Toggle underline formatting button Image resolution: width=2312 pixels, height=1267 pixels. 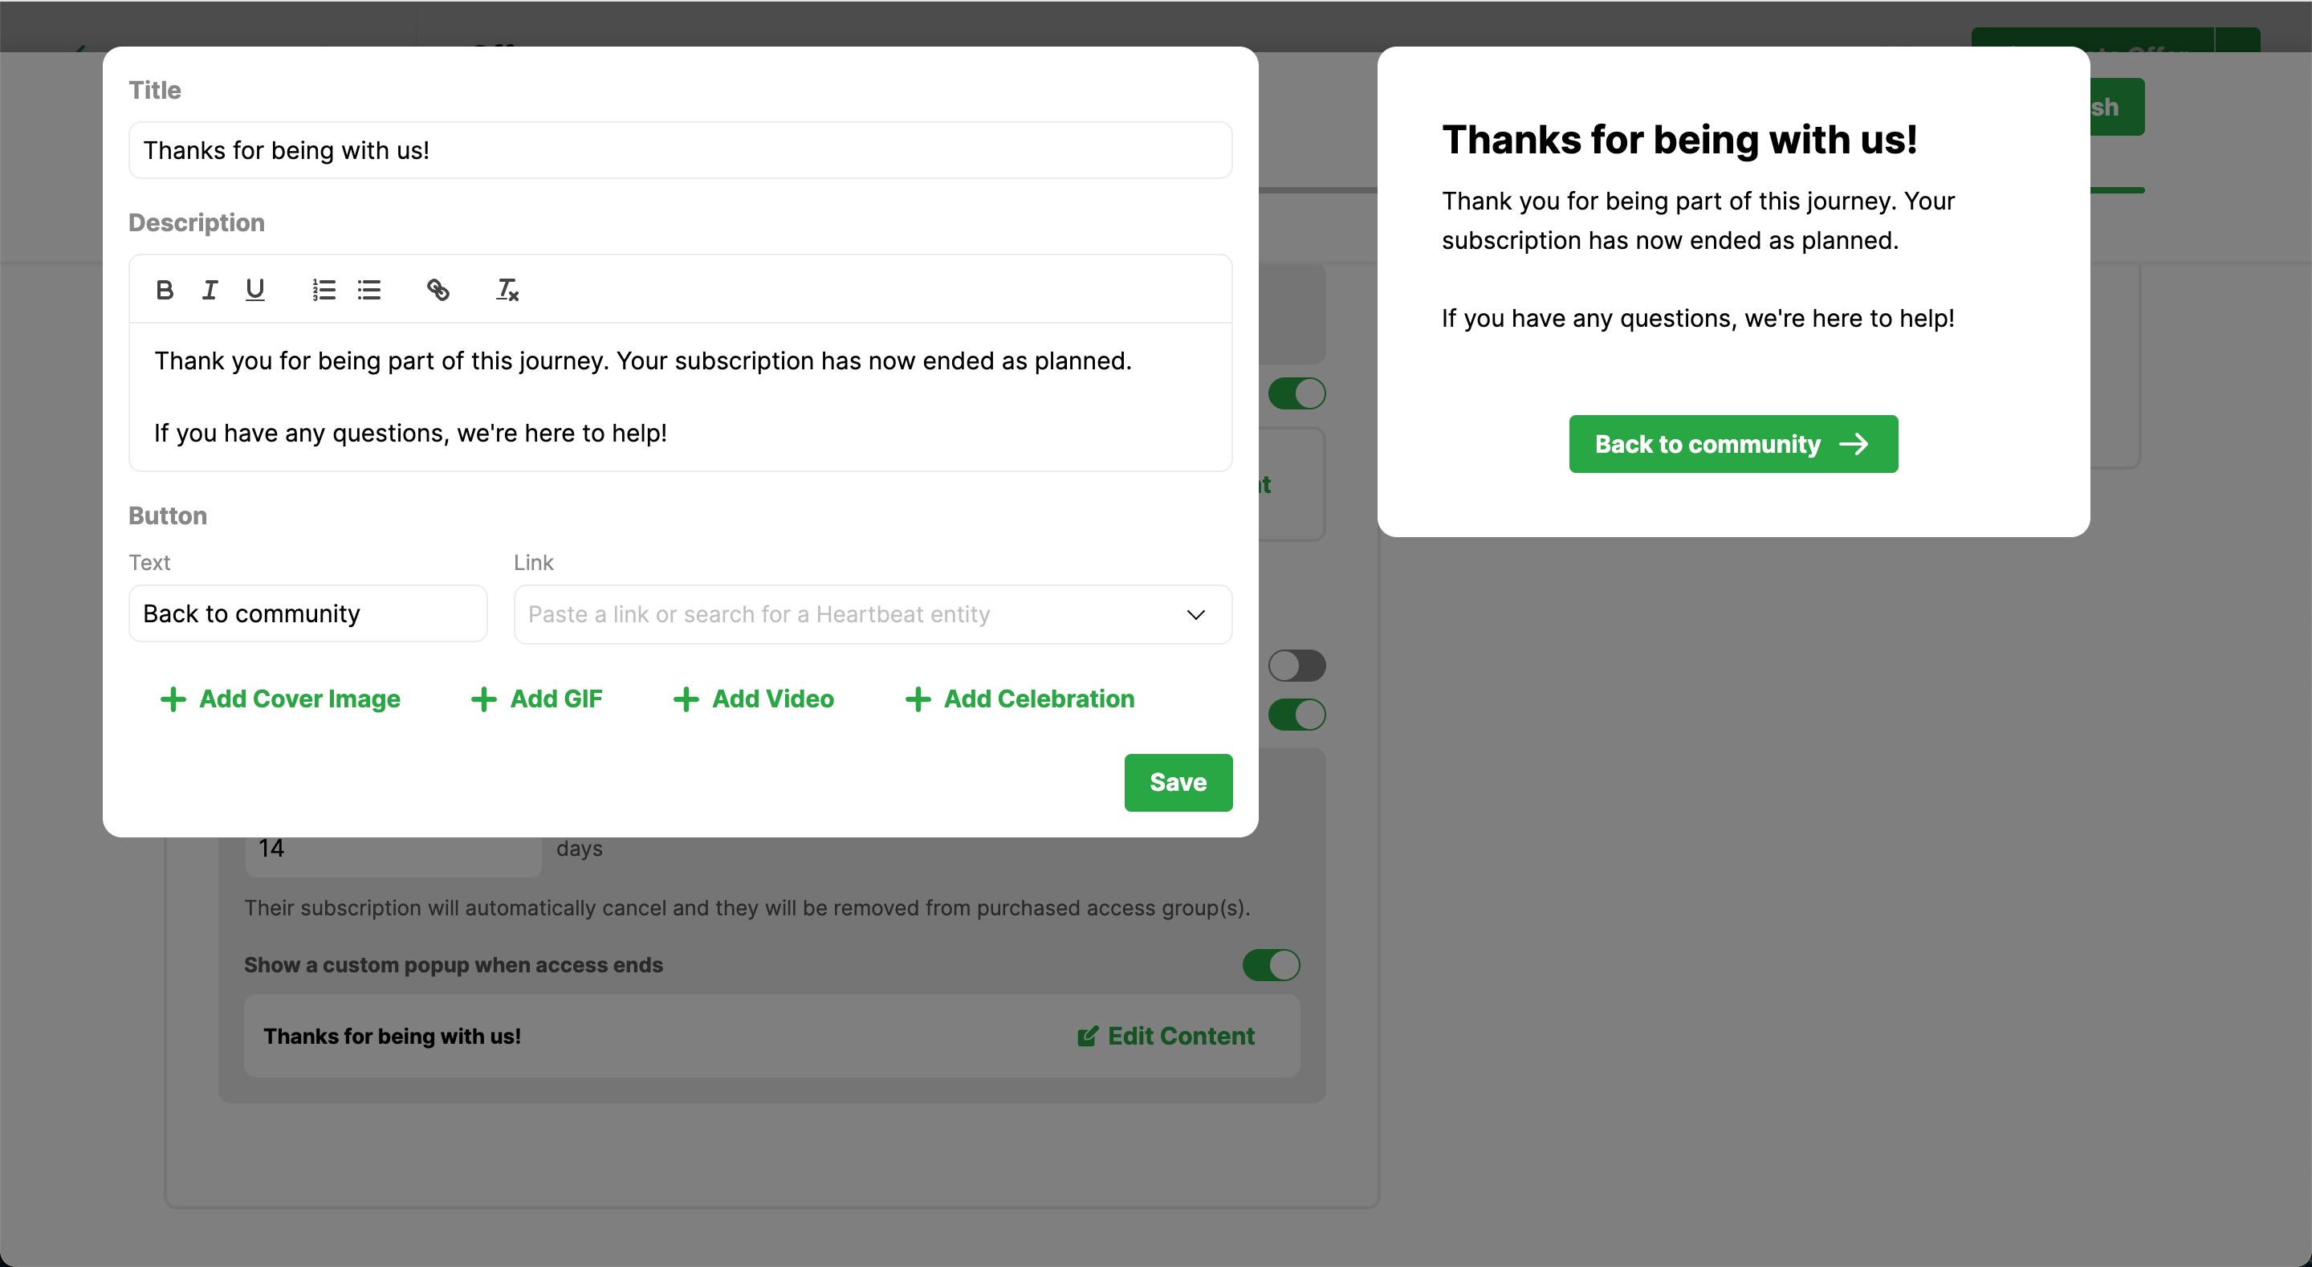pos(255,290)
